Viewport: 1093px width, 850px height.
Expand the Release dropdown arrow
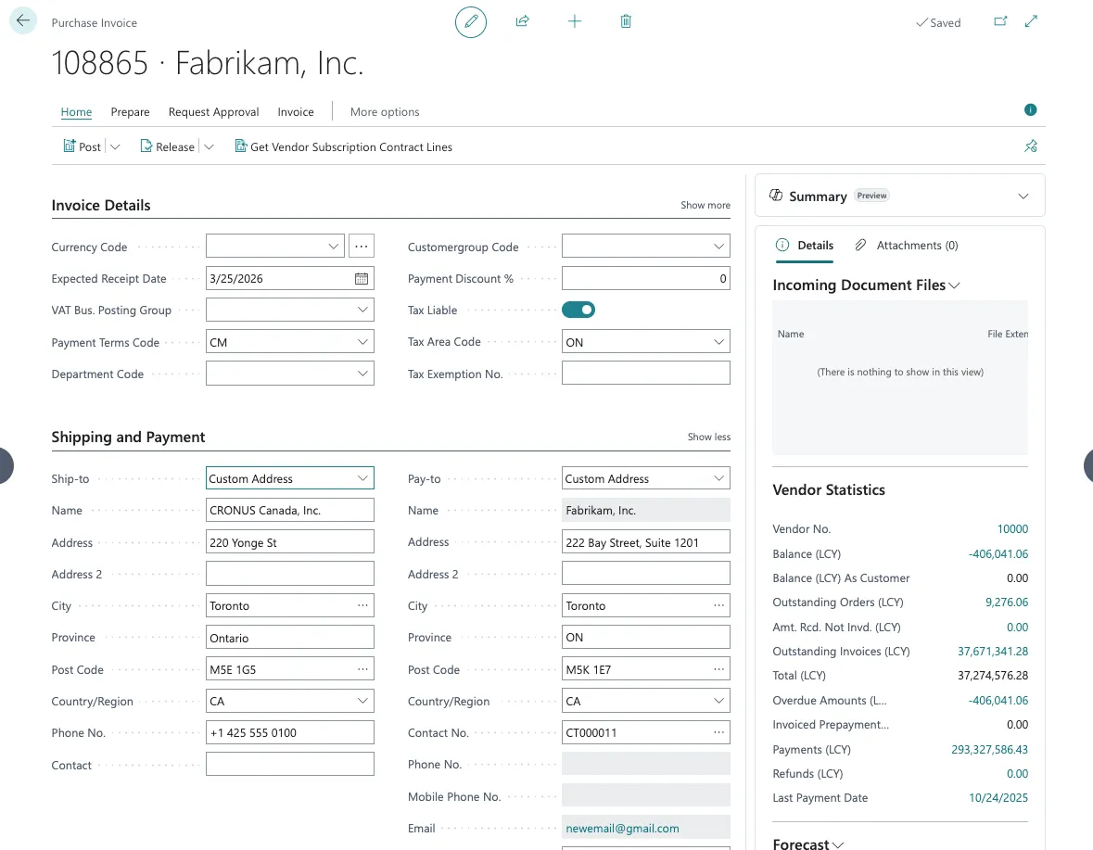point(209,147)
